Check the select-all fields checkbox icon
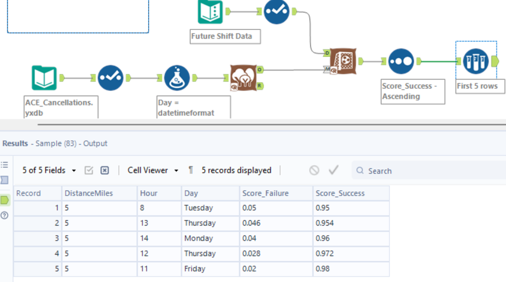The height and width of the screenshot is (282, 506). 89,170
